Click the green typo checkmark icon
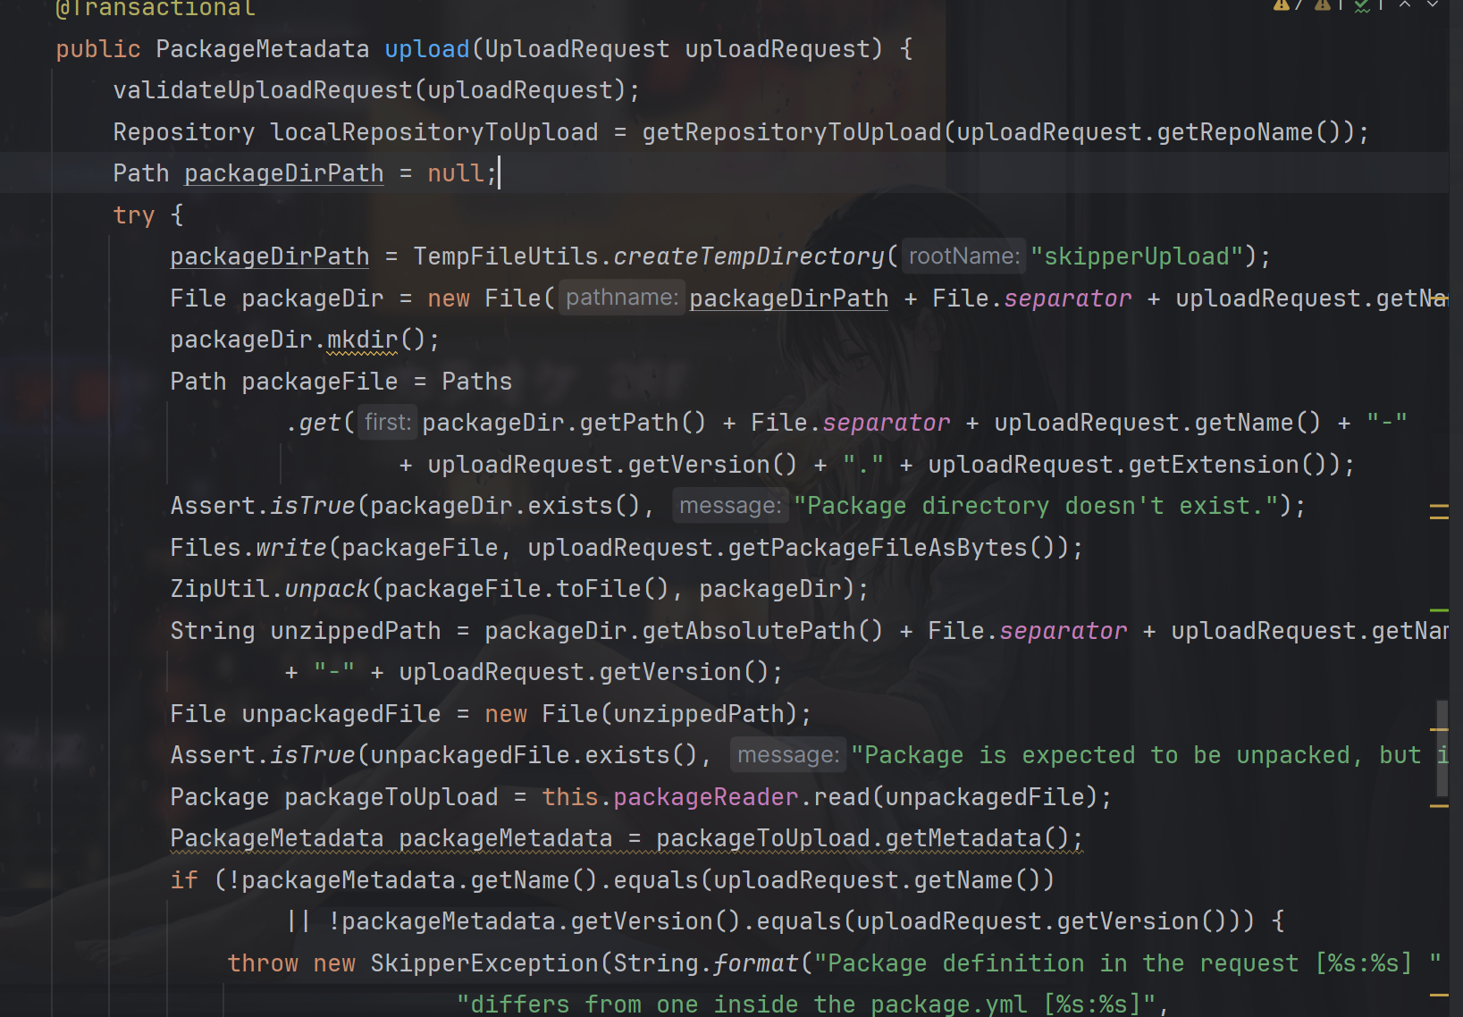 click(x=1362, y=6)
